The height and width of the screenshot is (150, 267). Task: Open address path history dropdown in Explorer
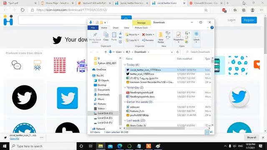pos(171,52)
